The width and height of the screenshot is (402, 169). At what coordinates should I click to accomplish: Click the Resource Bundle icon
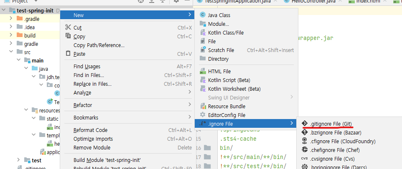click(x=203, y=106)
